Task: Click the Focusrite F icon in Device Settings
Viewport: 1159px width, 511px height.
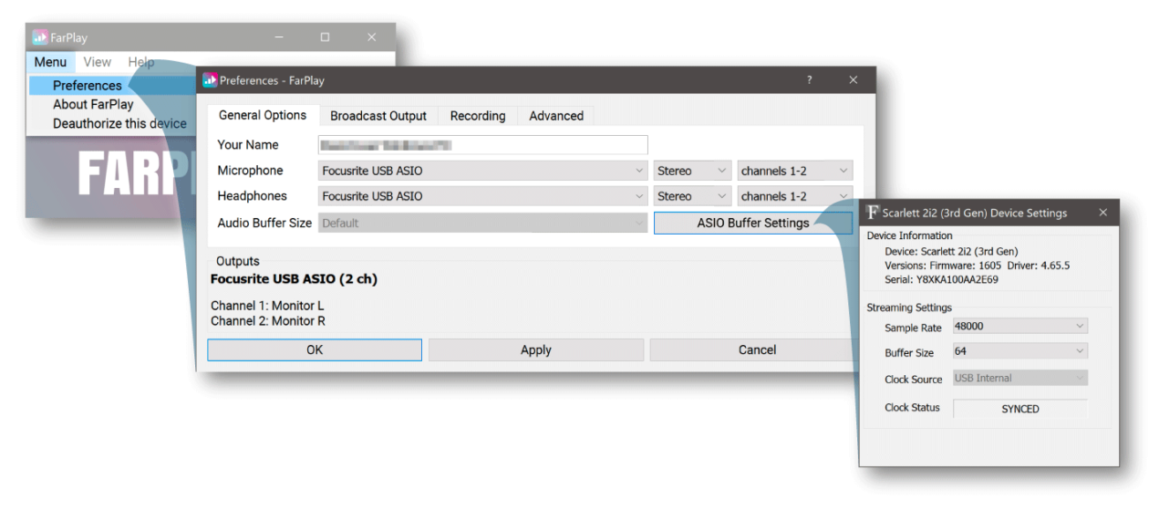Action: pyautogui.click(x=873, y=213)
